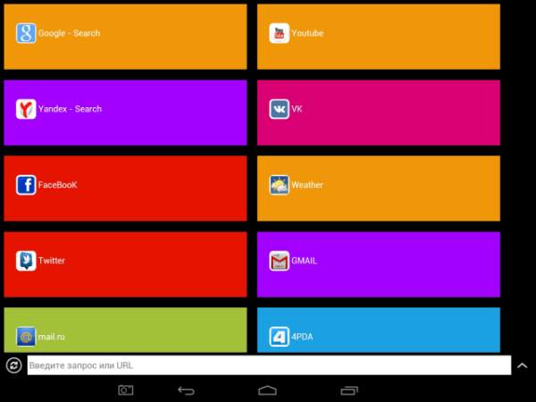Select the VK tile text
Viewport: 536px width, 402px height.
297,109
